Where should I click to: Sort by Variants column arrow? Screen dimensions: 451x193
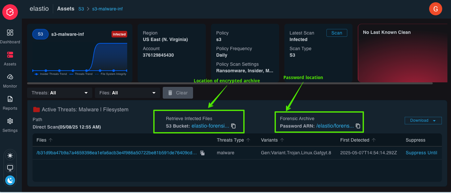[282, 140]
